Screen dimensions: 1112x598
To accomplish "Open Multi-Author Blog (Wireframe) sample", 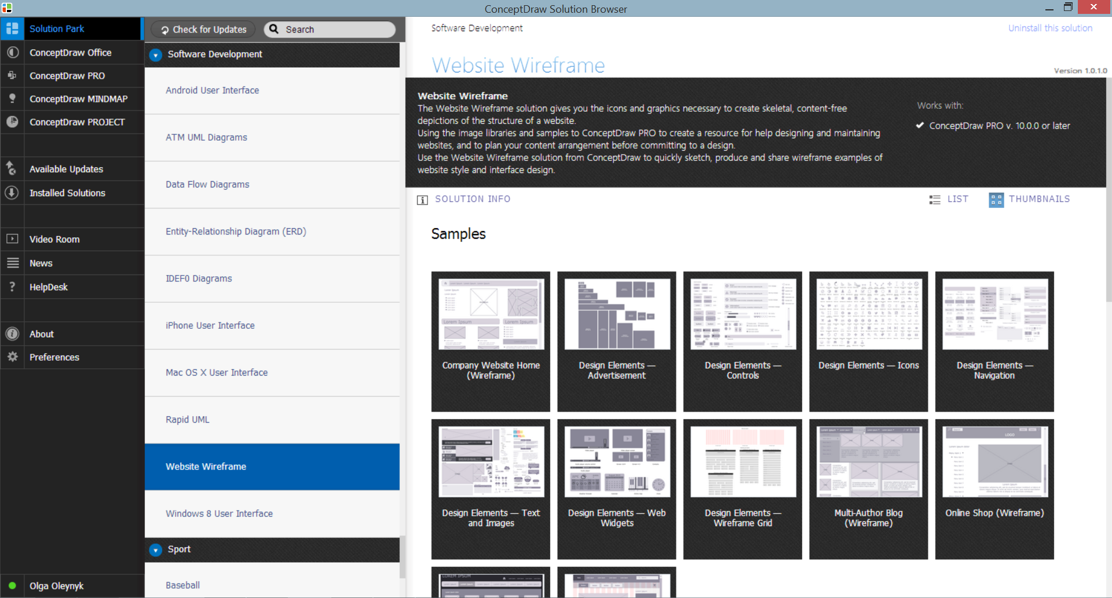I will coord(869,489).
